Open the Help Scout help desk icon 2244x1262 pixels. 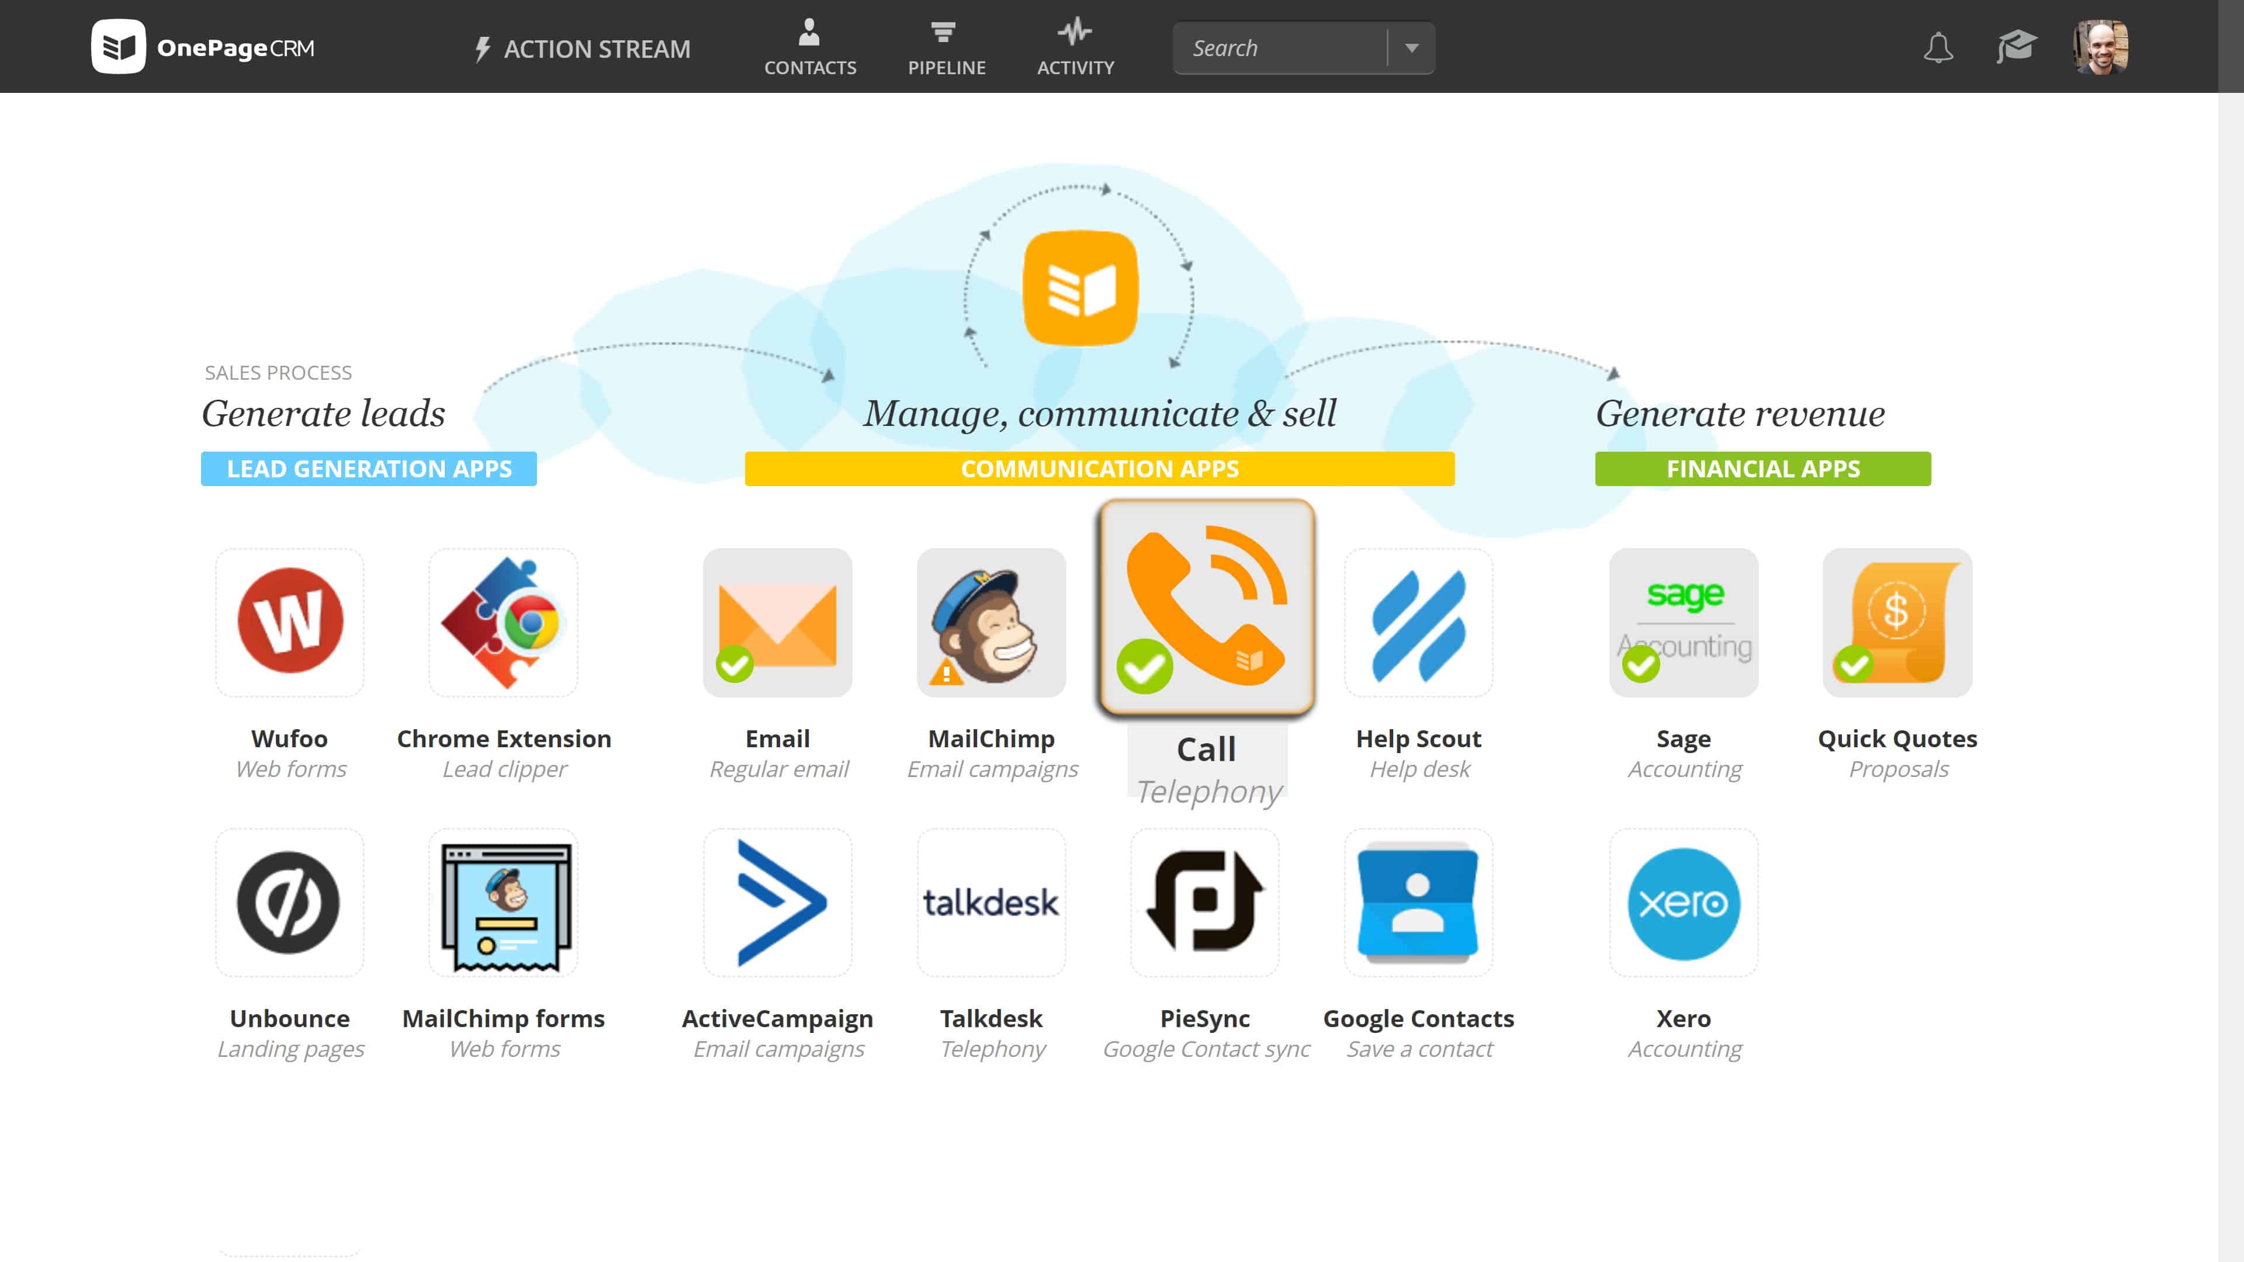coord(1418,622)
